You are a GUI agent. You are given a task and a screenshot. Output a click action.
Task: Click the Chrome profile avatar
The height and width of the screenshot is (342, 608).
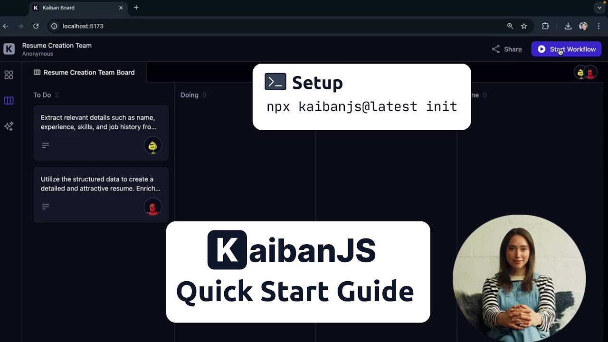pyautogui.click(x=583, y=26)
